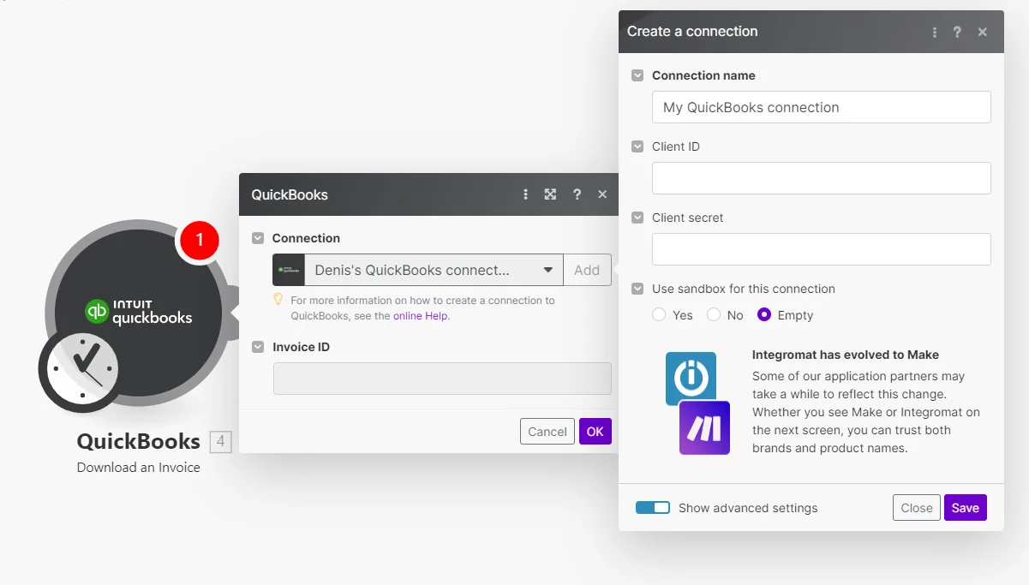
Task: Open Denis's QuickBooks connection dropdown
Action: [434, 270]
